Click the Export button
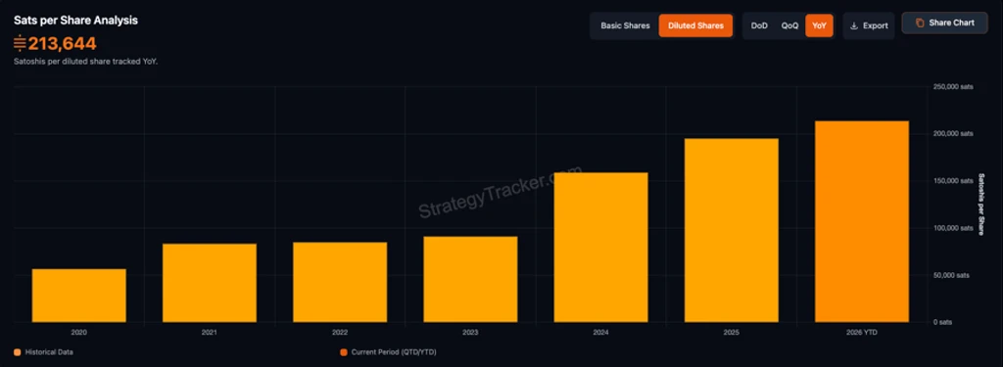The width and height of the screenshot is (1003, 367). (x=869, y=25)
